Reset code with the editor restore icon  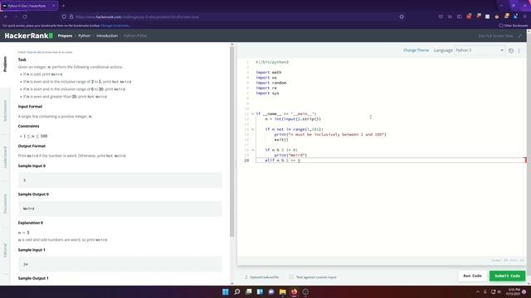511,50
